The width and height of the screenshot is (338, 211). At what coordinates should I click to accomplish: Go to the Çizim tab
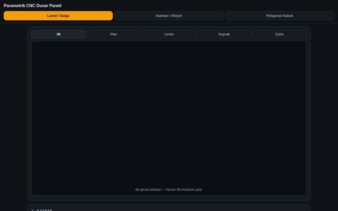(279, 34)
